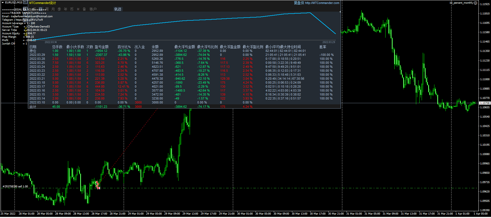
Task: Switch to the 周 weekly tab
Action: click(x=47, y=9)
